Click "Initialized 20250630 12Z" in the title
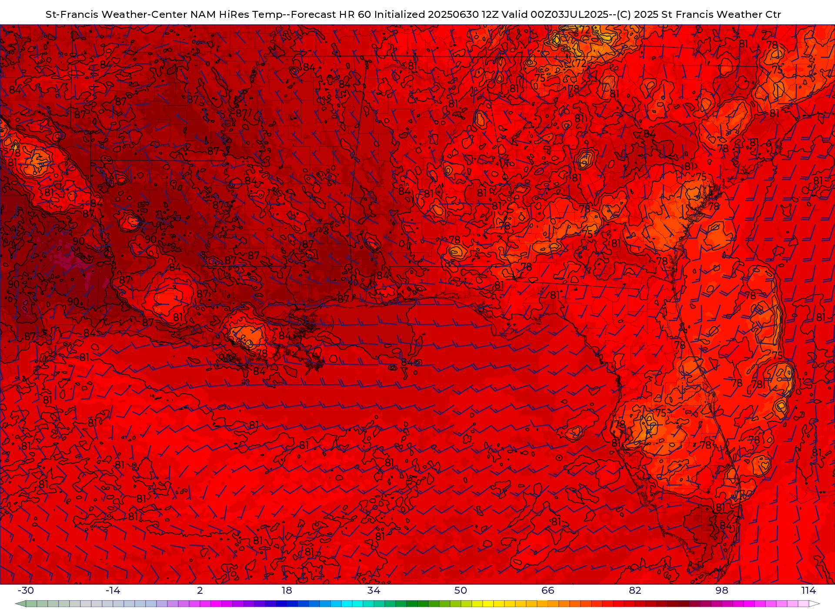This screenshot has height=609, width=835. coord(437,14)
